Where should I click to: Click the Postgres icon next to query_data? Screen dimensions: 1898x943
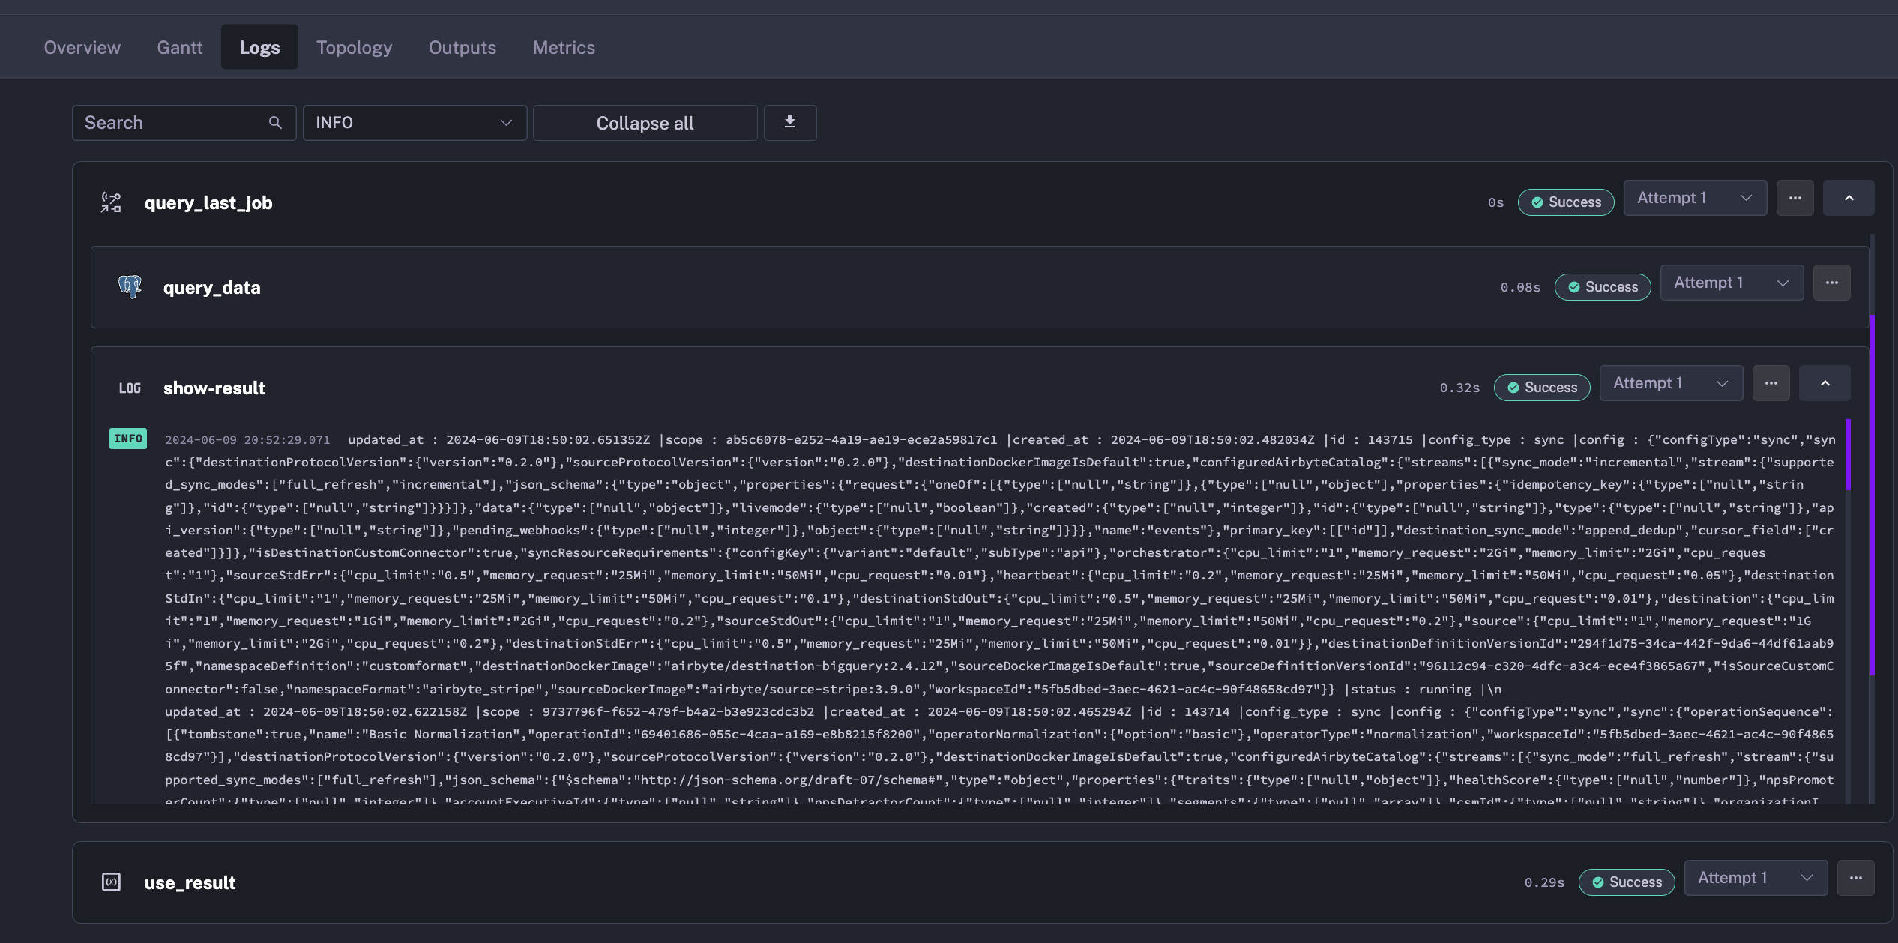(129, 286)
